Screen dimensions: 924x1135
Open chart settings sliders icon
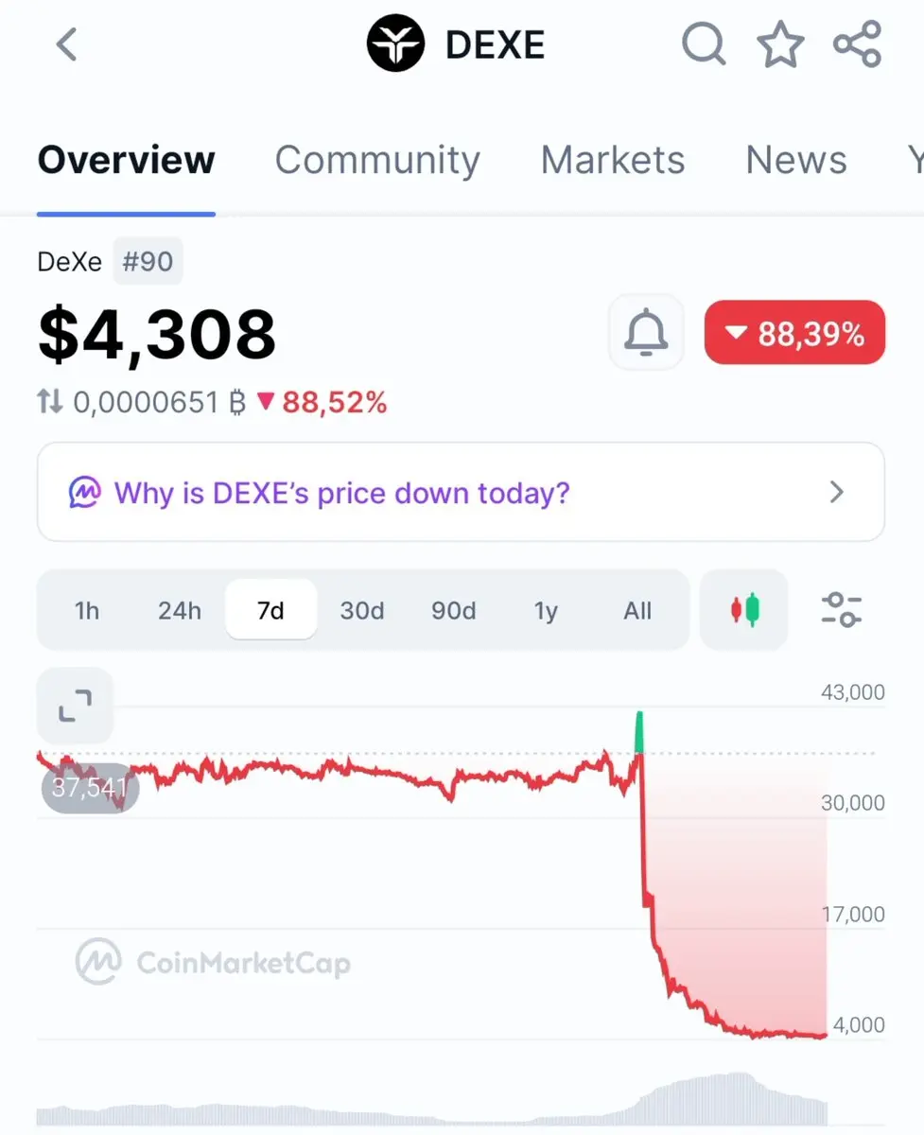tap(842, 610)
